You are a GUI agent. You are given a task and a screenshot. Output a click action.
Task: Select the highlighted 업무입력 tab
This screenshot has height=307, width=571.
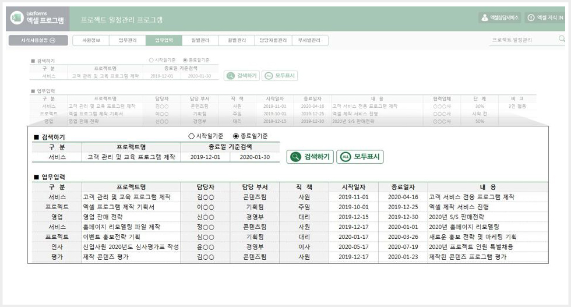pyautogui.click(x=164, y=40)
